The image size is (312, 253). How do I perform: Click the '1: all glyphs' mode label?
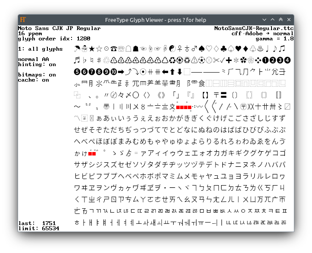[41, 49]
